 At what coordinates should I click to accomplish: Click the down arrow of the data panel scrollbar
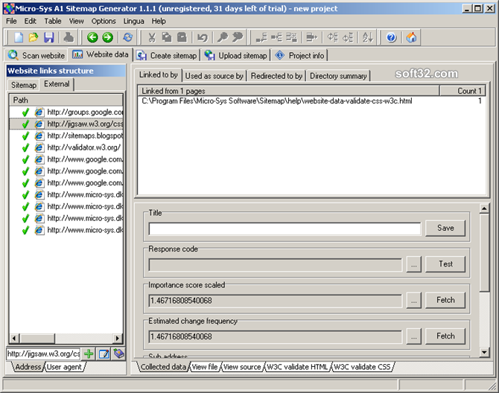tap(484, 352)
